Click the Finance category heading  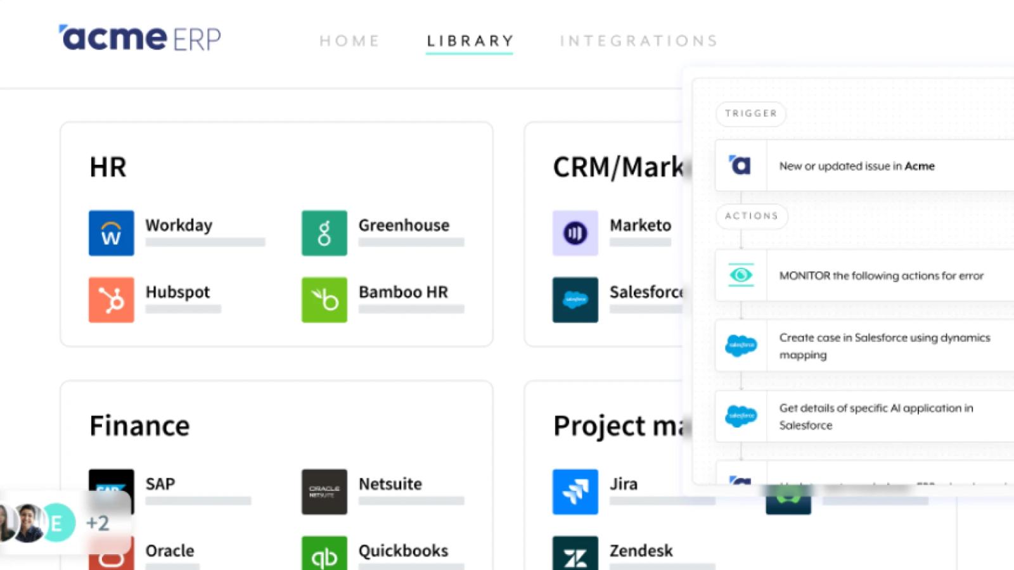point(139,426)
